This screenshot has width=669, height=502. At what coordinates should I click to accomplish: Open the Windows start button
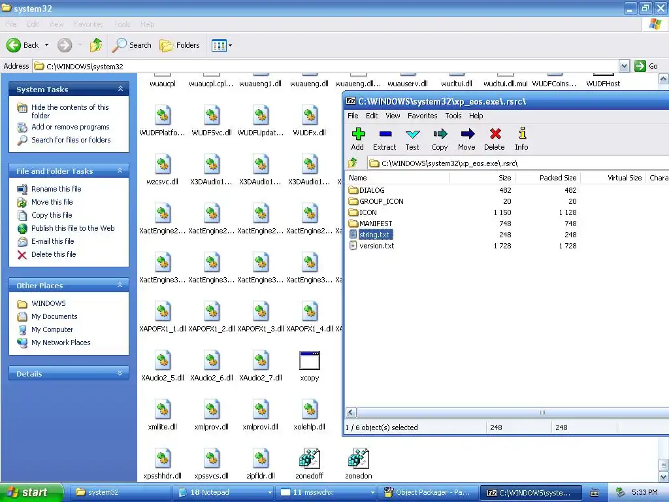[x=31, y=492]
